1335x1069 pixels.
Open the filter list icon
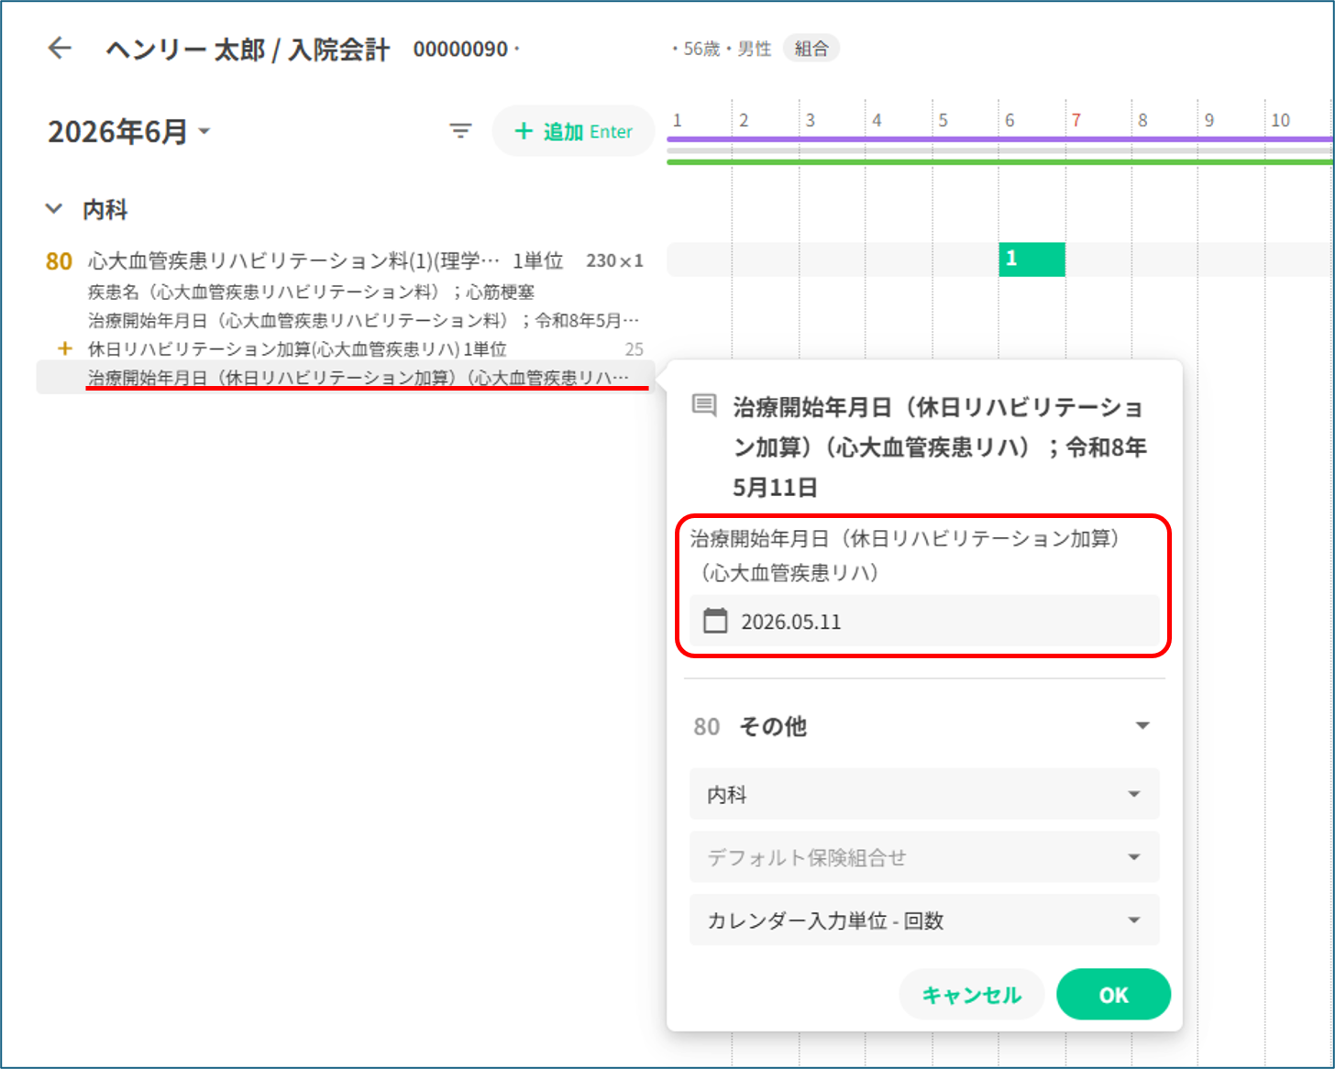pyautogui.click(x=460, y=131)
